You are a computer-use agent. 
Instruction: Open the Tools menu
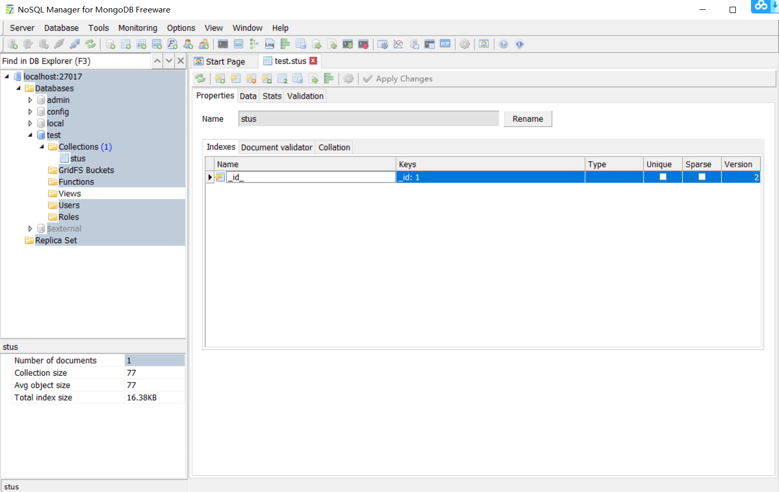coord(99,28)
